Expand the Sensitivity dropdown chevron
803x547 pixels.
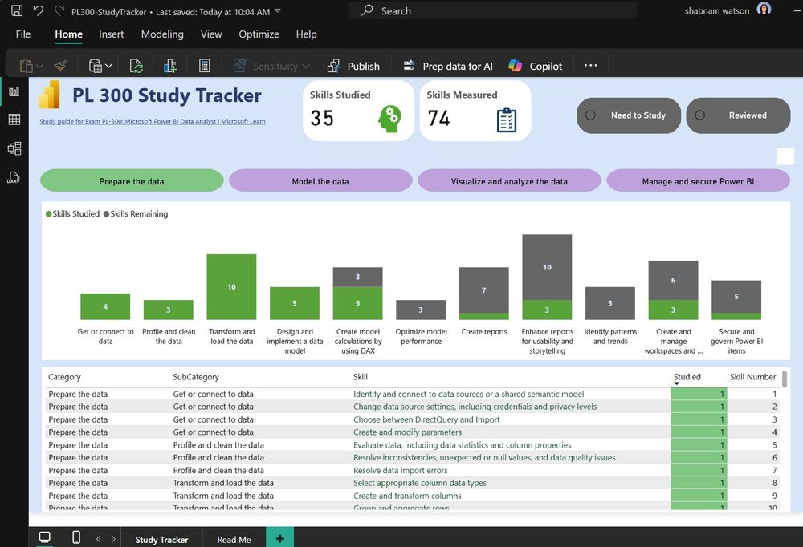(306, 67)
